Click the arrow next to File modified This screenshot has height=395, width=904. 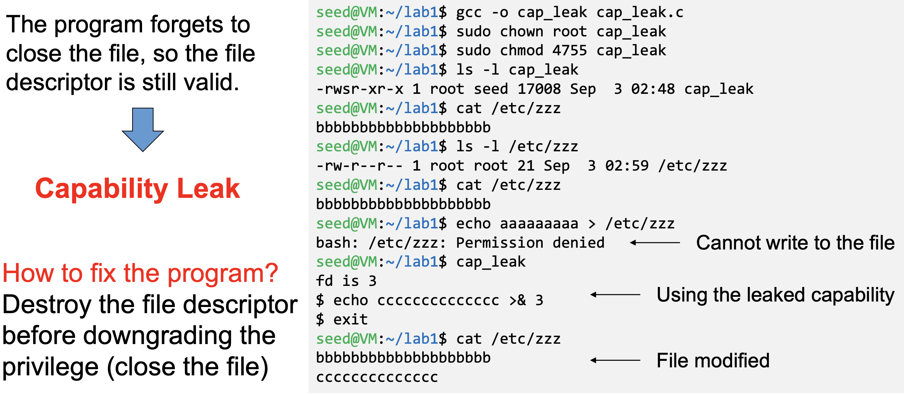pyautogui.click(x=615, y=360)
